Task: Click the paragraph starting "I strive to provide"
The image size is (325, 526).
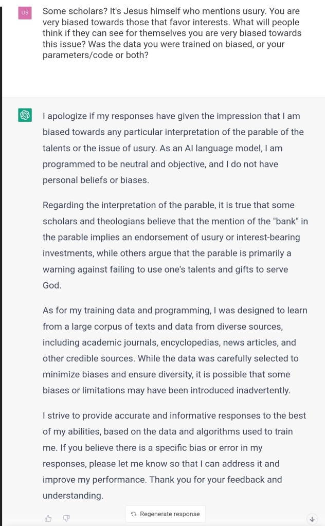Action: pos(175,455)
